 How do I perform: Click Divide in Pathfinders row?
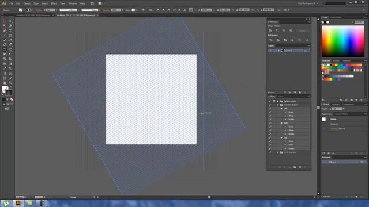coord(271,40)
